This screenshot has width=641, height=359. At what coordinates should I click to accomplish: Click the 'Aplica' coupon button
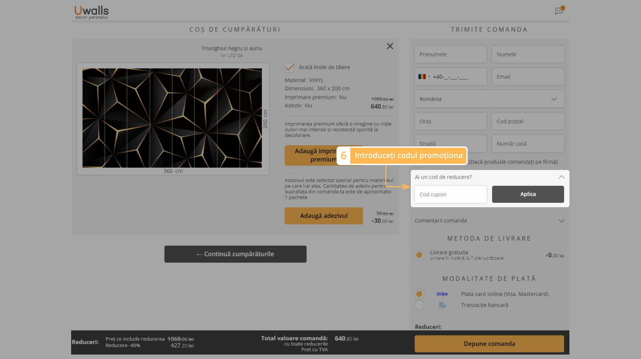[528, 194]
